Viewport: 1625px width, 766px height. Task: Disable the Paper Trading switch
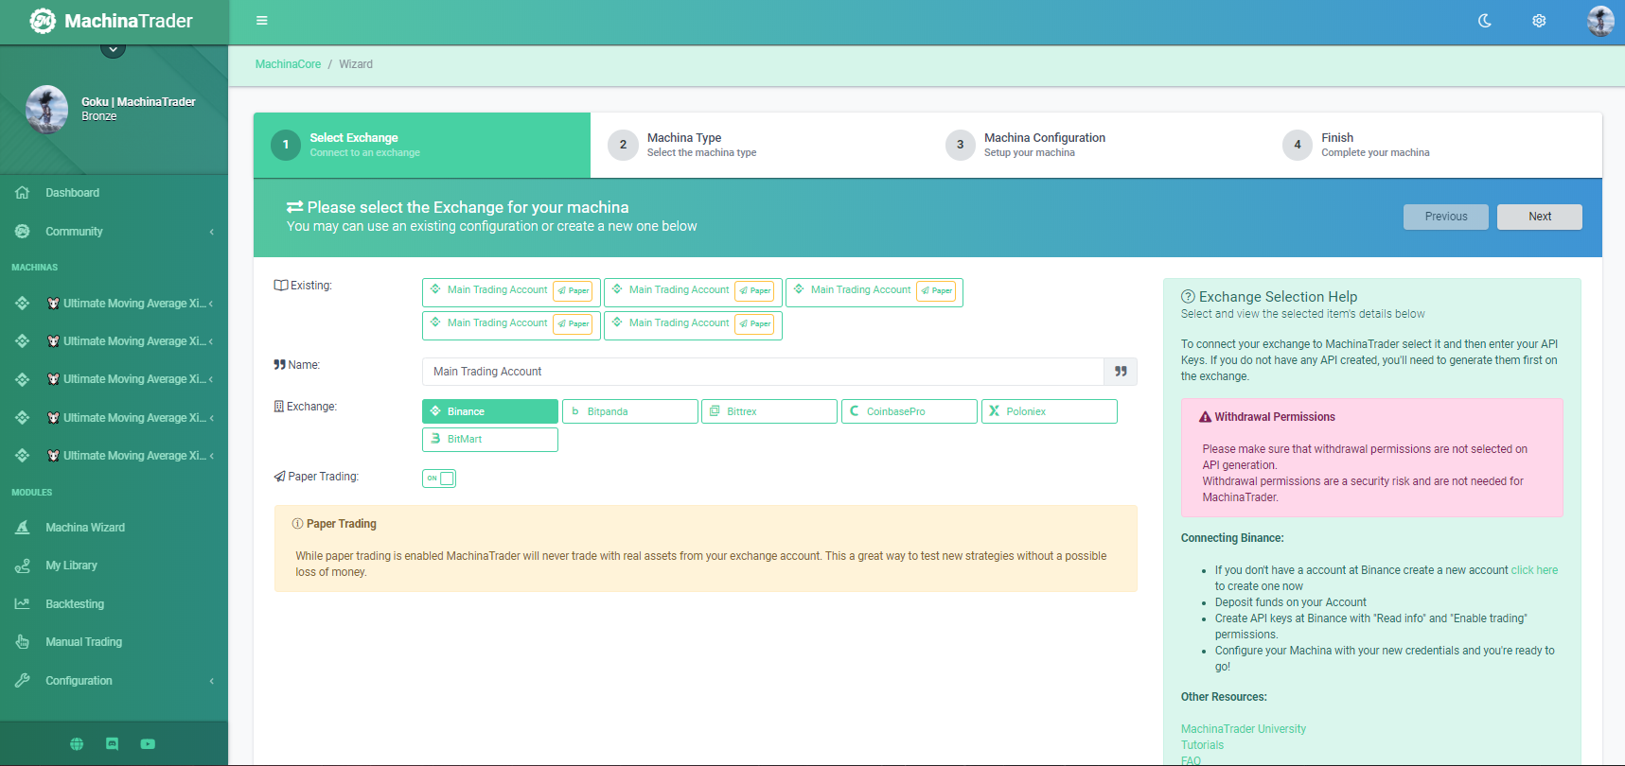click(439, 479)
